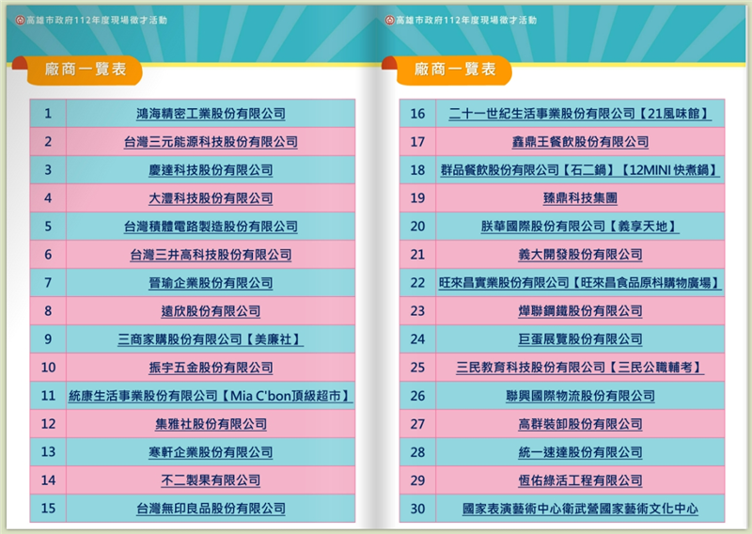Open the 統一速達股份有限公司 link

coord(580,452)
